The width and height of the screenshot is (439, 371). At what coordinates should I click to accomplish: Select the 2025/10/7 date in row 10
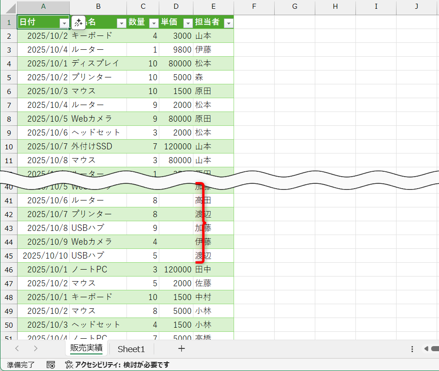click(43, 147)
